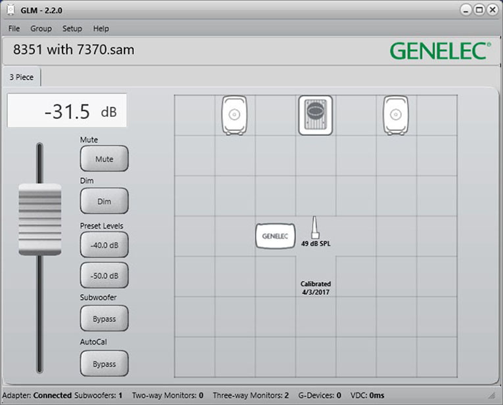Toggle the Dim button
This screenshot has width=503, height=405.
point(105,201)
